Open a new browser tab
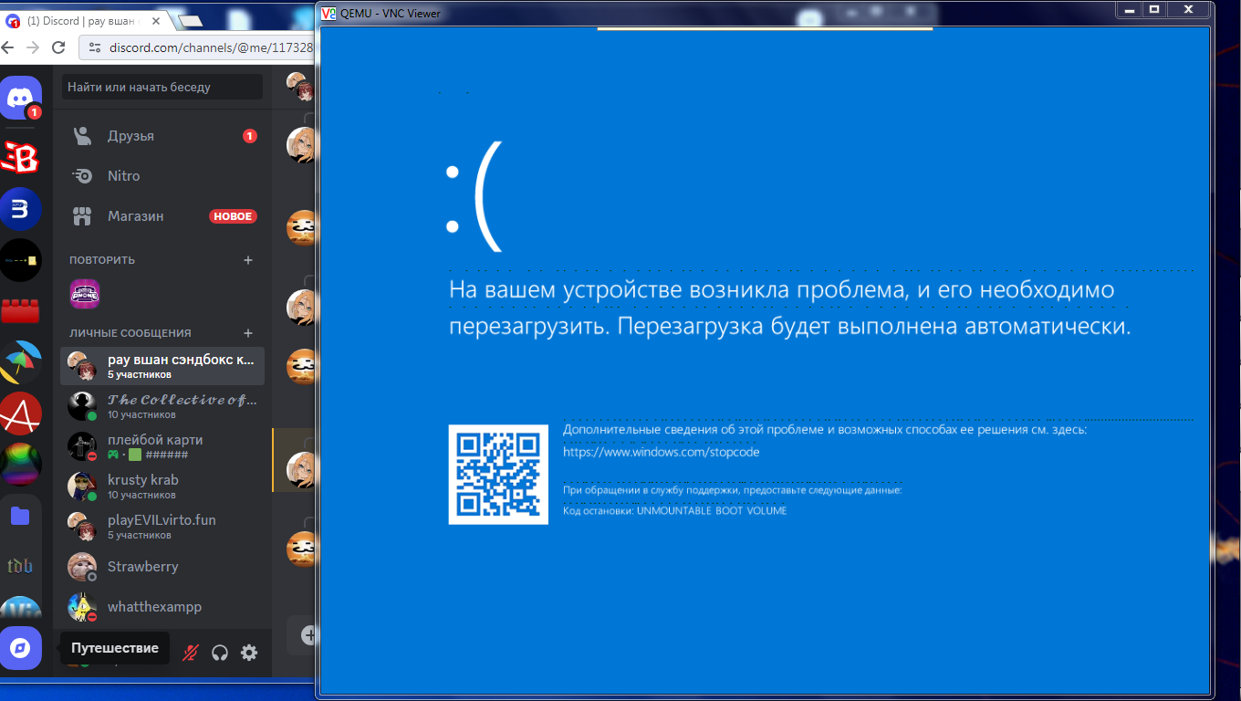Viewport: 1241px width, 701px height. point(191,21)
